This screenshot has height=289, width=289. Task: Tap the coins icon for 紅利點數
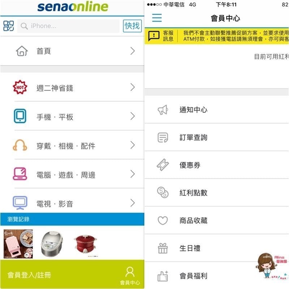[x=163, y=193]
